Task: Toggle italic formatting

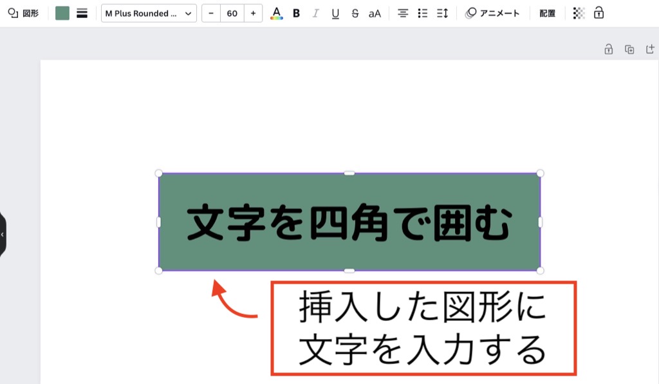Action: [x=315, y=14]
